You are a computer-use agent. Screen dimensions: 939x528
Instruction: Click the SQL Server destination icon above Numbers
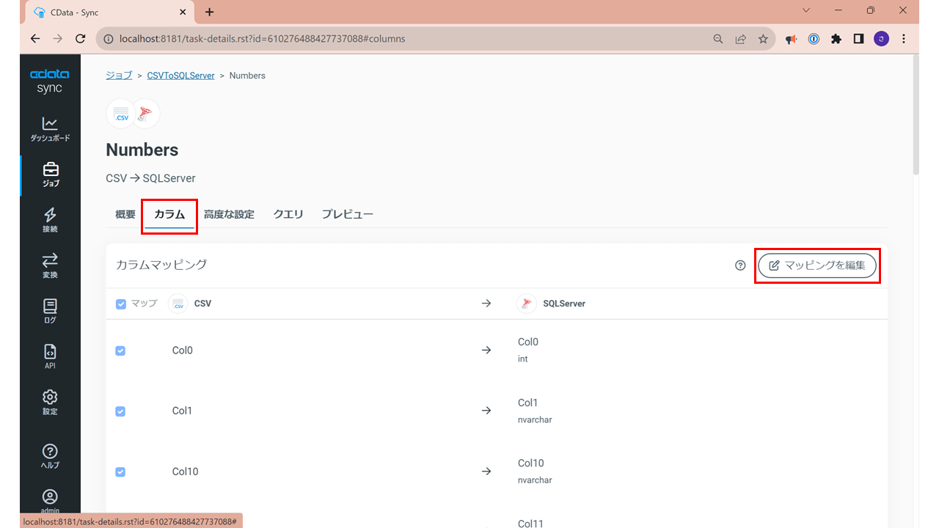(145, 114)
